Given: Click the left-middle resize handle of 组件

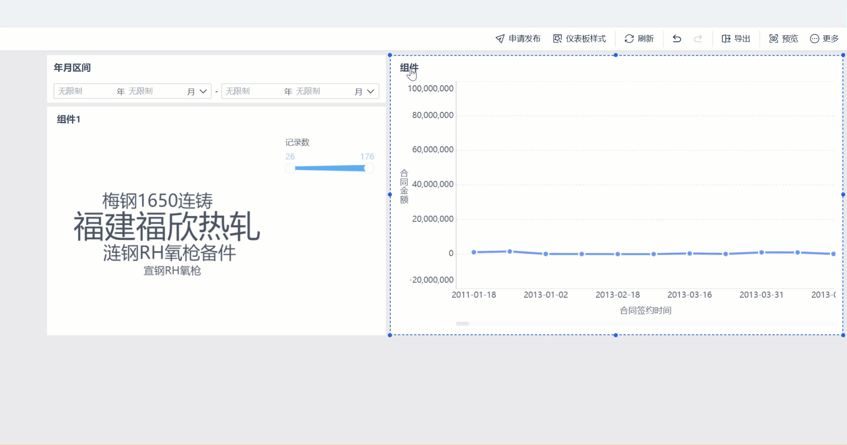Looking at the screenshot, I should (390, 195).
